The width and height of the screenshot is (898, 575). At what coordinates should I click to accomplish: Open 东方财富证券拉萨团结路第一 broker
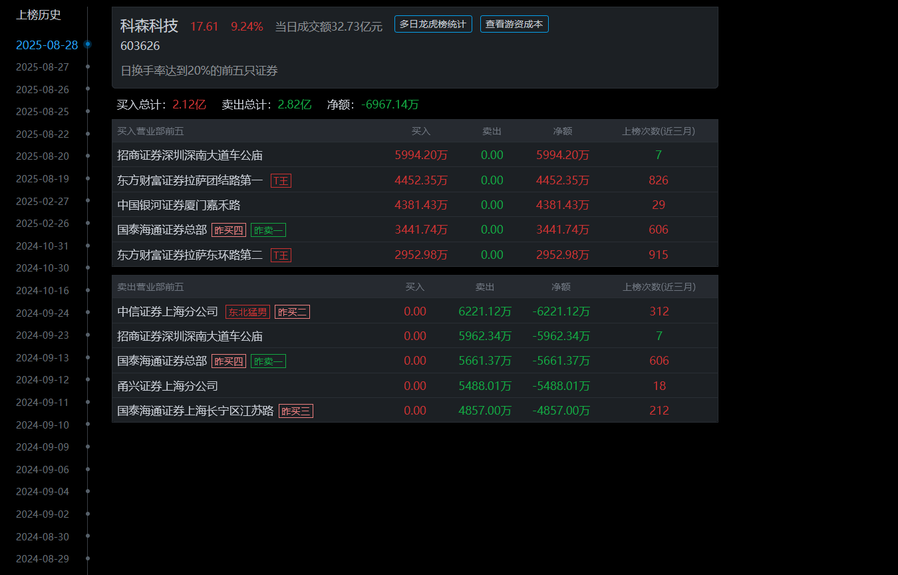tap(190, 180)
